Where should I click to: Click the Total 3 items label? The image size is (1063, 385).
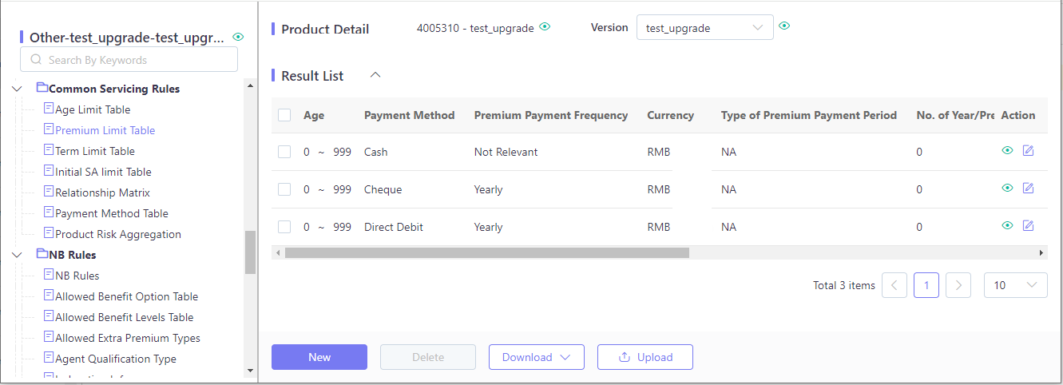(x=844, y=285)
